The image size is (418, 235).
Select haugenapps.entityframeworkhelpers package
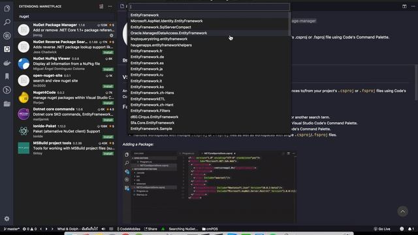[208, 45]
